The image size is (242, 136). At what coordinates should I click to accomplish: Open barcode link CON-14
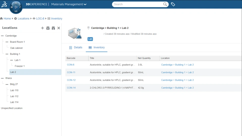pyautogui.click(x=71, y=88)
